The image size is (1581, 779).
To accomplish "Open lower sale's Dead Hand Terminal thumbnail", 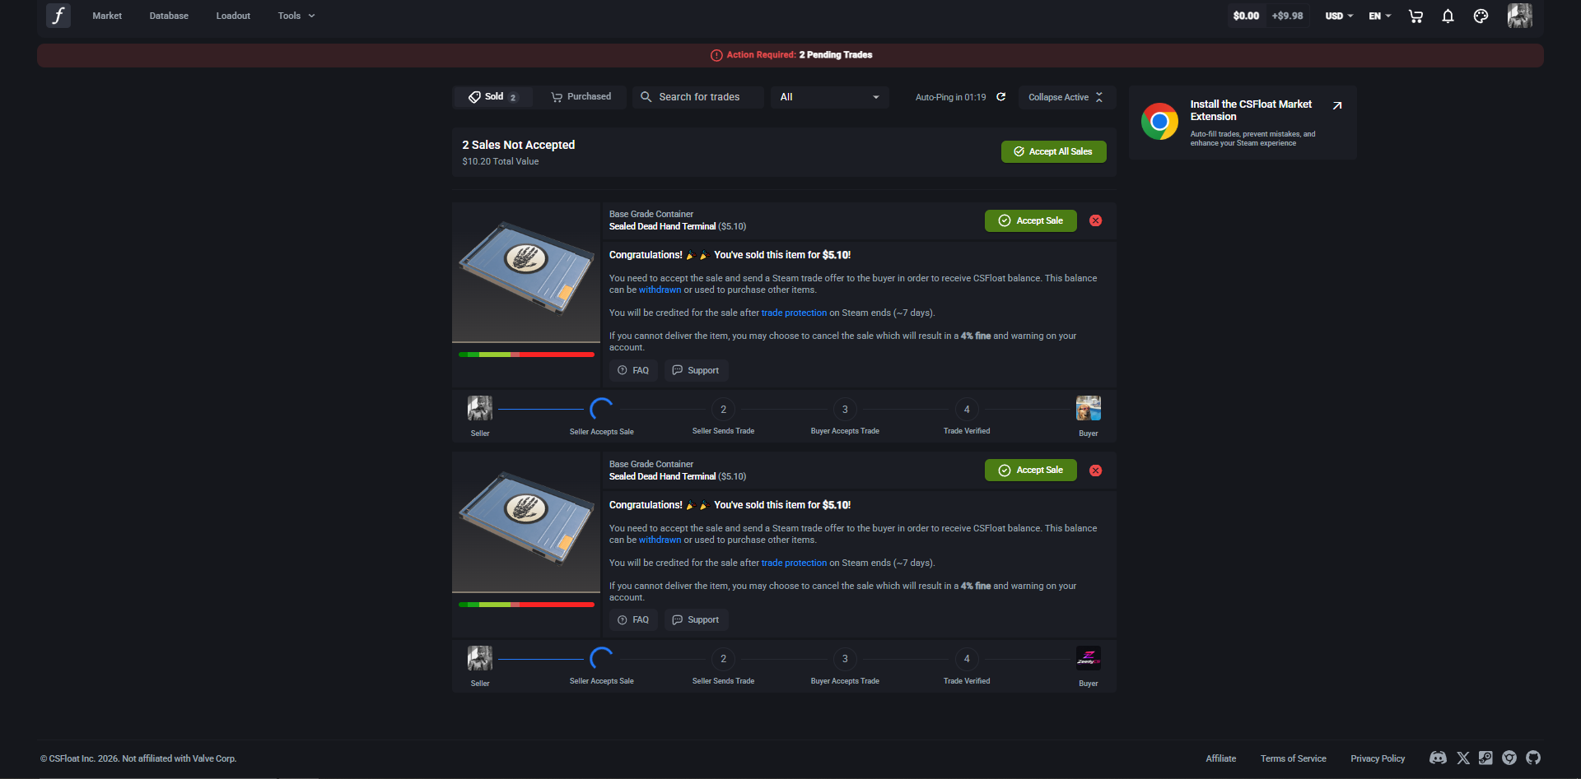I will tap(526, 522).
